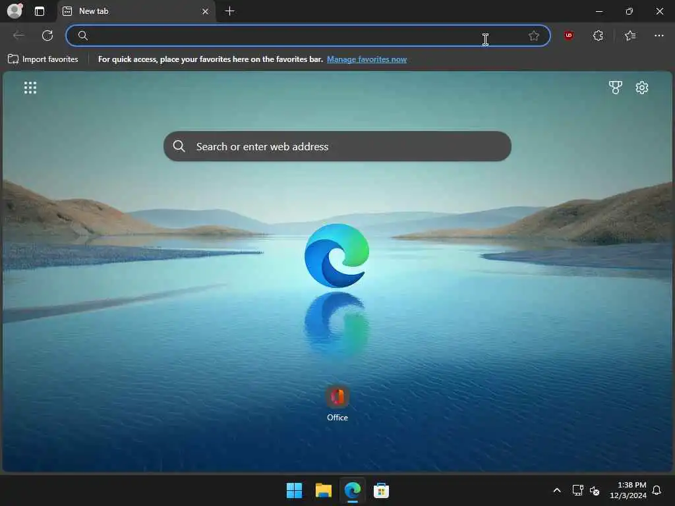
Task: Open Settings and more ellipsis menu
Action: coord(659,36)
